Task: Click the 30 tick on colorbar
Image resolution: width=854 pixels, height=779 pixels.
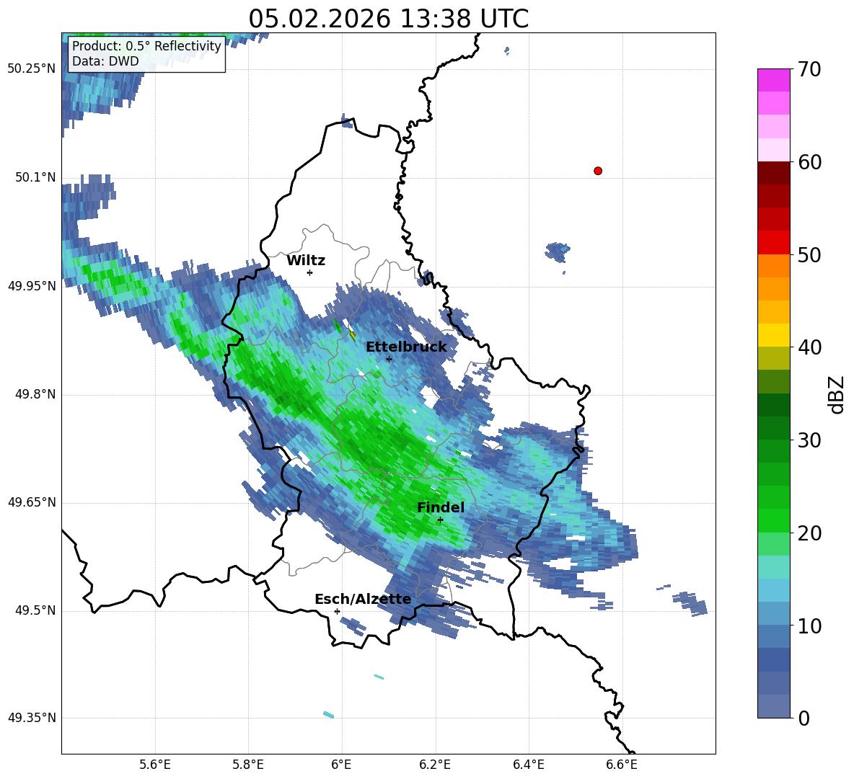Action: point(809,440)
